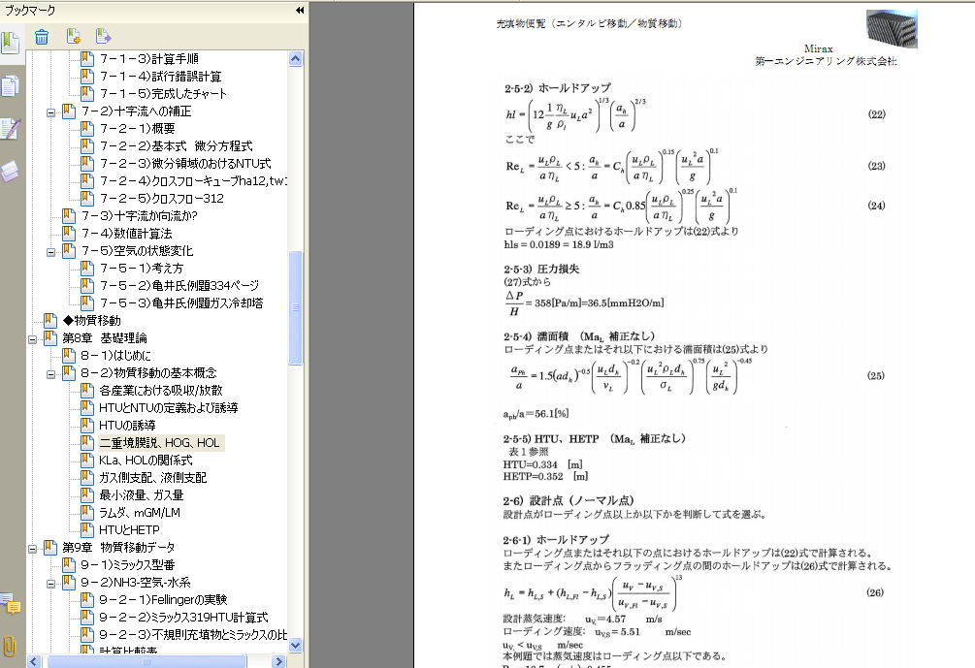Delete selected bookmark with trash icon
The width and height of the screenshot is (975, 668).
coord(42,37)
